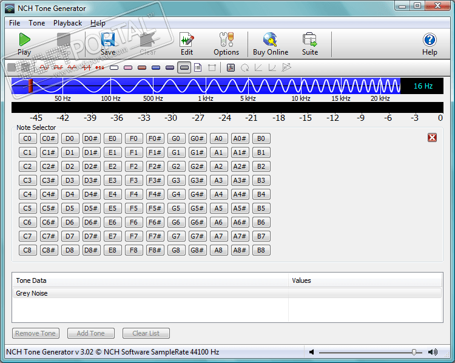The height and width of the screenshot is (363, 455).
Task: Select note A7# in Note Selector
Action: (240, 236)
